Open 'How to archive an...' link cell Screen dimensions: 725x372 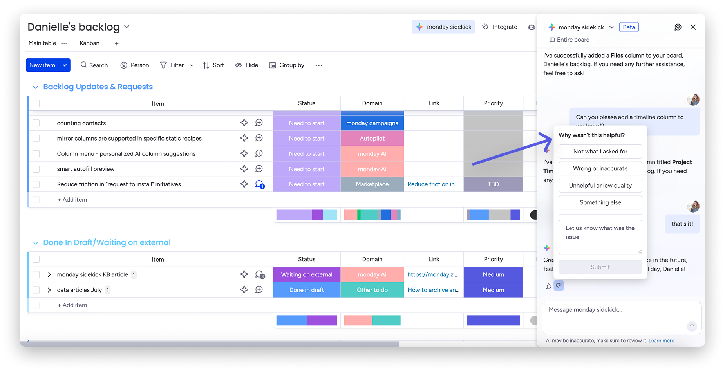pyautogui.click(x=433, y=290)
